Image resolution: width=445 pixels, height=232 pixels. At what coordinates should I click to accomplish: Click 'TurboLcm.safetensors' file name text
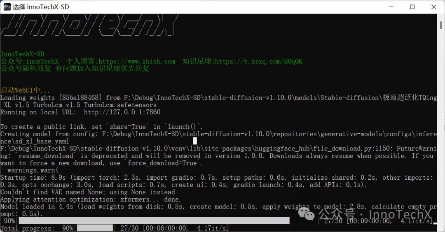[120, 105]
